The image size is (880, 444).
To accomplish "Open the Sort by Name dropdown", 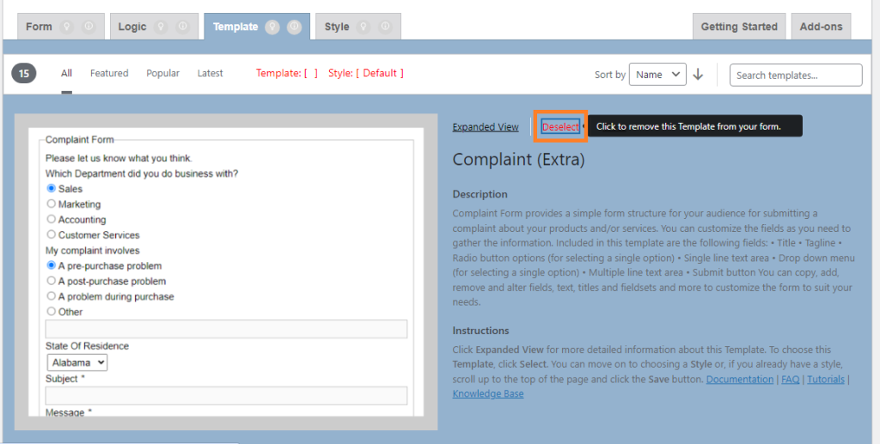I will 657,75.
